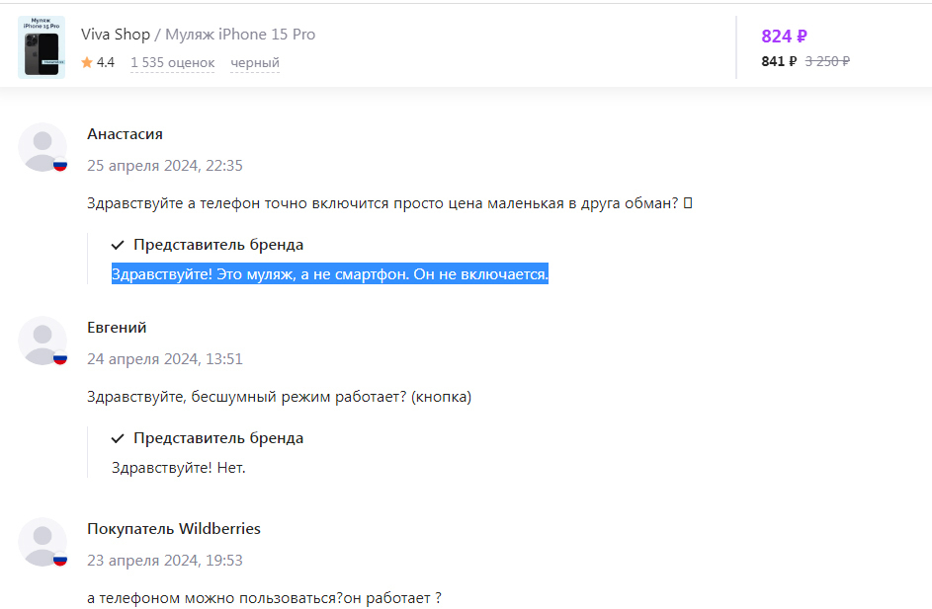Click the purple 824 ₽ price
932x609 pixels.
point(784,37)
